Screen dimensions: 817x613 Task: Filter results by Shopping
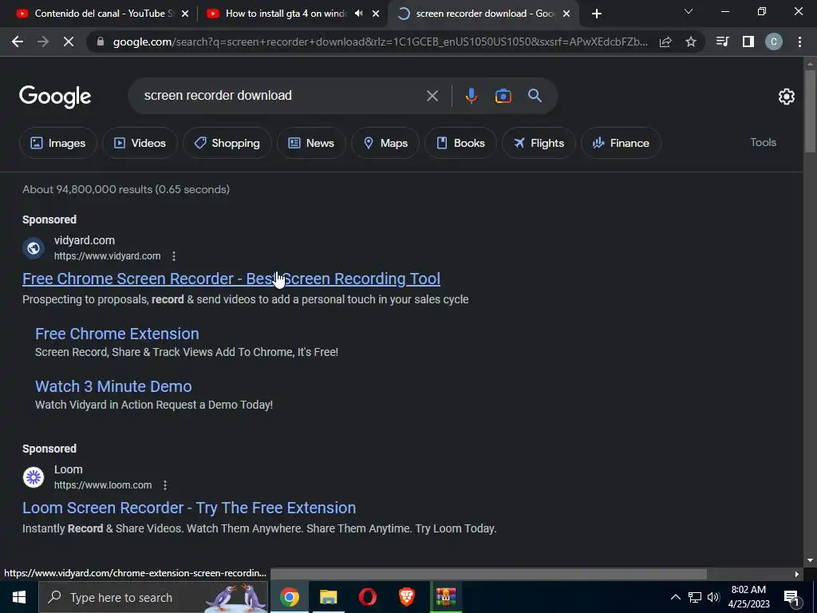(x=227, y=143)
